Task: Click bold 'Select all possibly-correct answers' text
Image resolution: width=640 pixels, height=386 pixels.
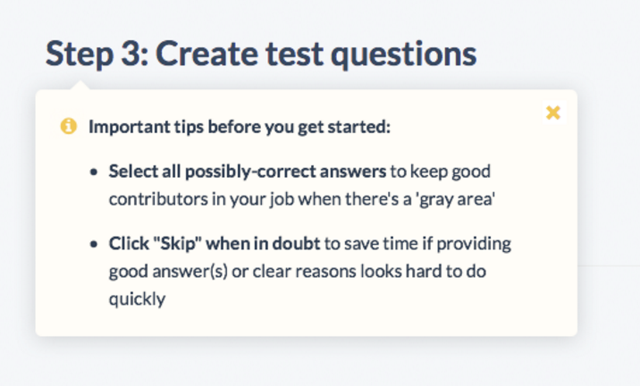Action: tap(248, 172)
